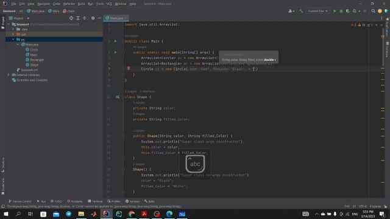Open the VCS menu

109,4
